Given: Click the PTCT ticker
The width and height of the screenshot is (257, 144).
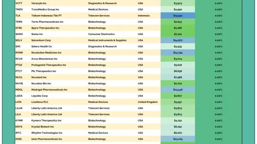Looking at the screenshot, I should coord(19,71).
